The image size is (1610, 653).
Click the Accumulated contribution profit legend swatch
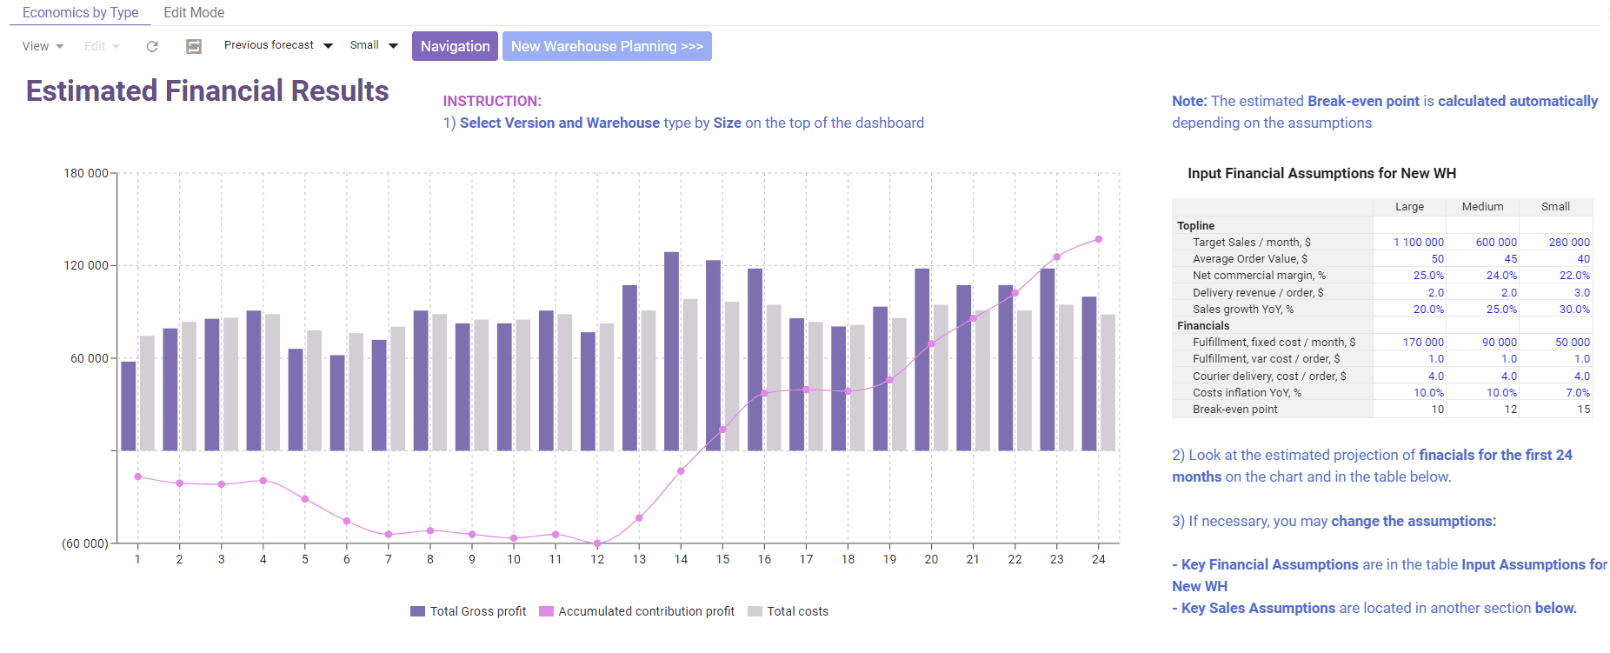click(x=546, y=611)
